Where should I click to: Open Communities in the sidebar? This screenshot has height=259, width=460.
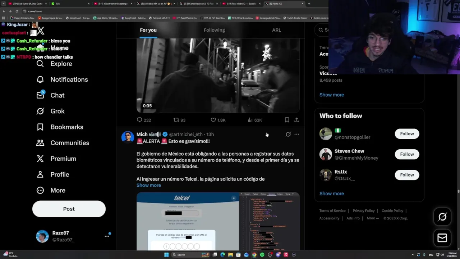(x=63, y=143)
